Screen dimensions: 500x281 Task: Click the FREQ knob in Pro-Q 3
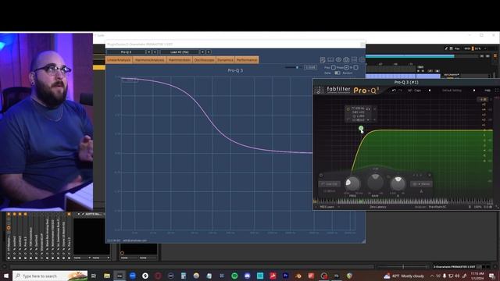353,183
